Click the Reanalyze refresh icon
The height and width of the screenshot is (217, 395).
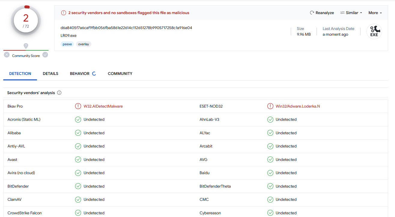click(x=312, y=13)
